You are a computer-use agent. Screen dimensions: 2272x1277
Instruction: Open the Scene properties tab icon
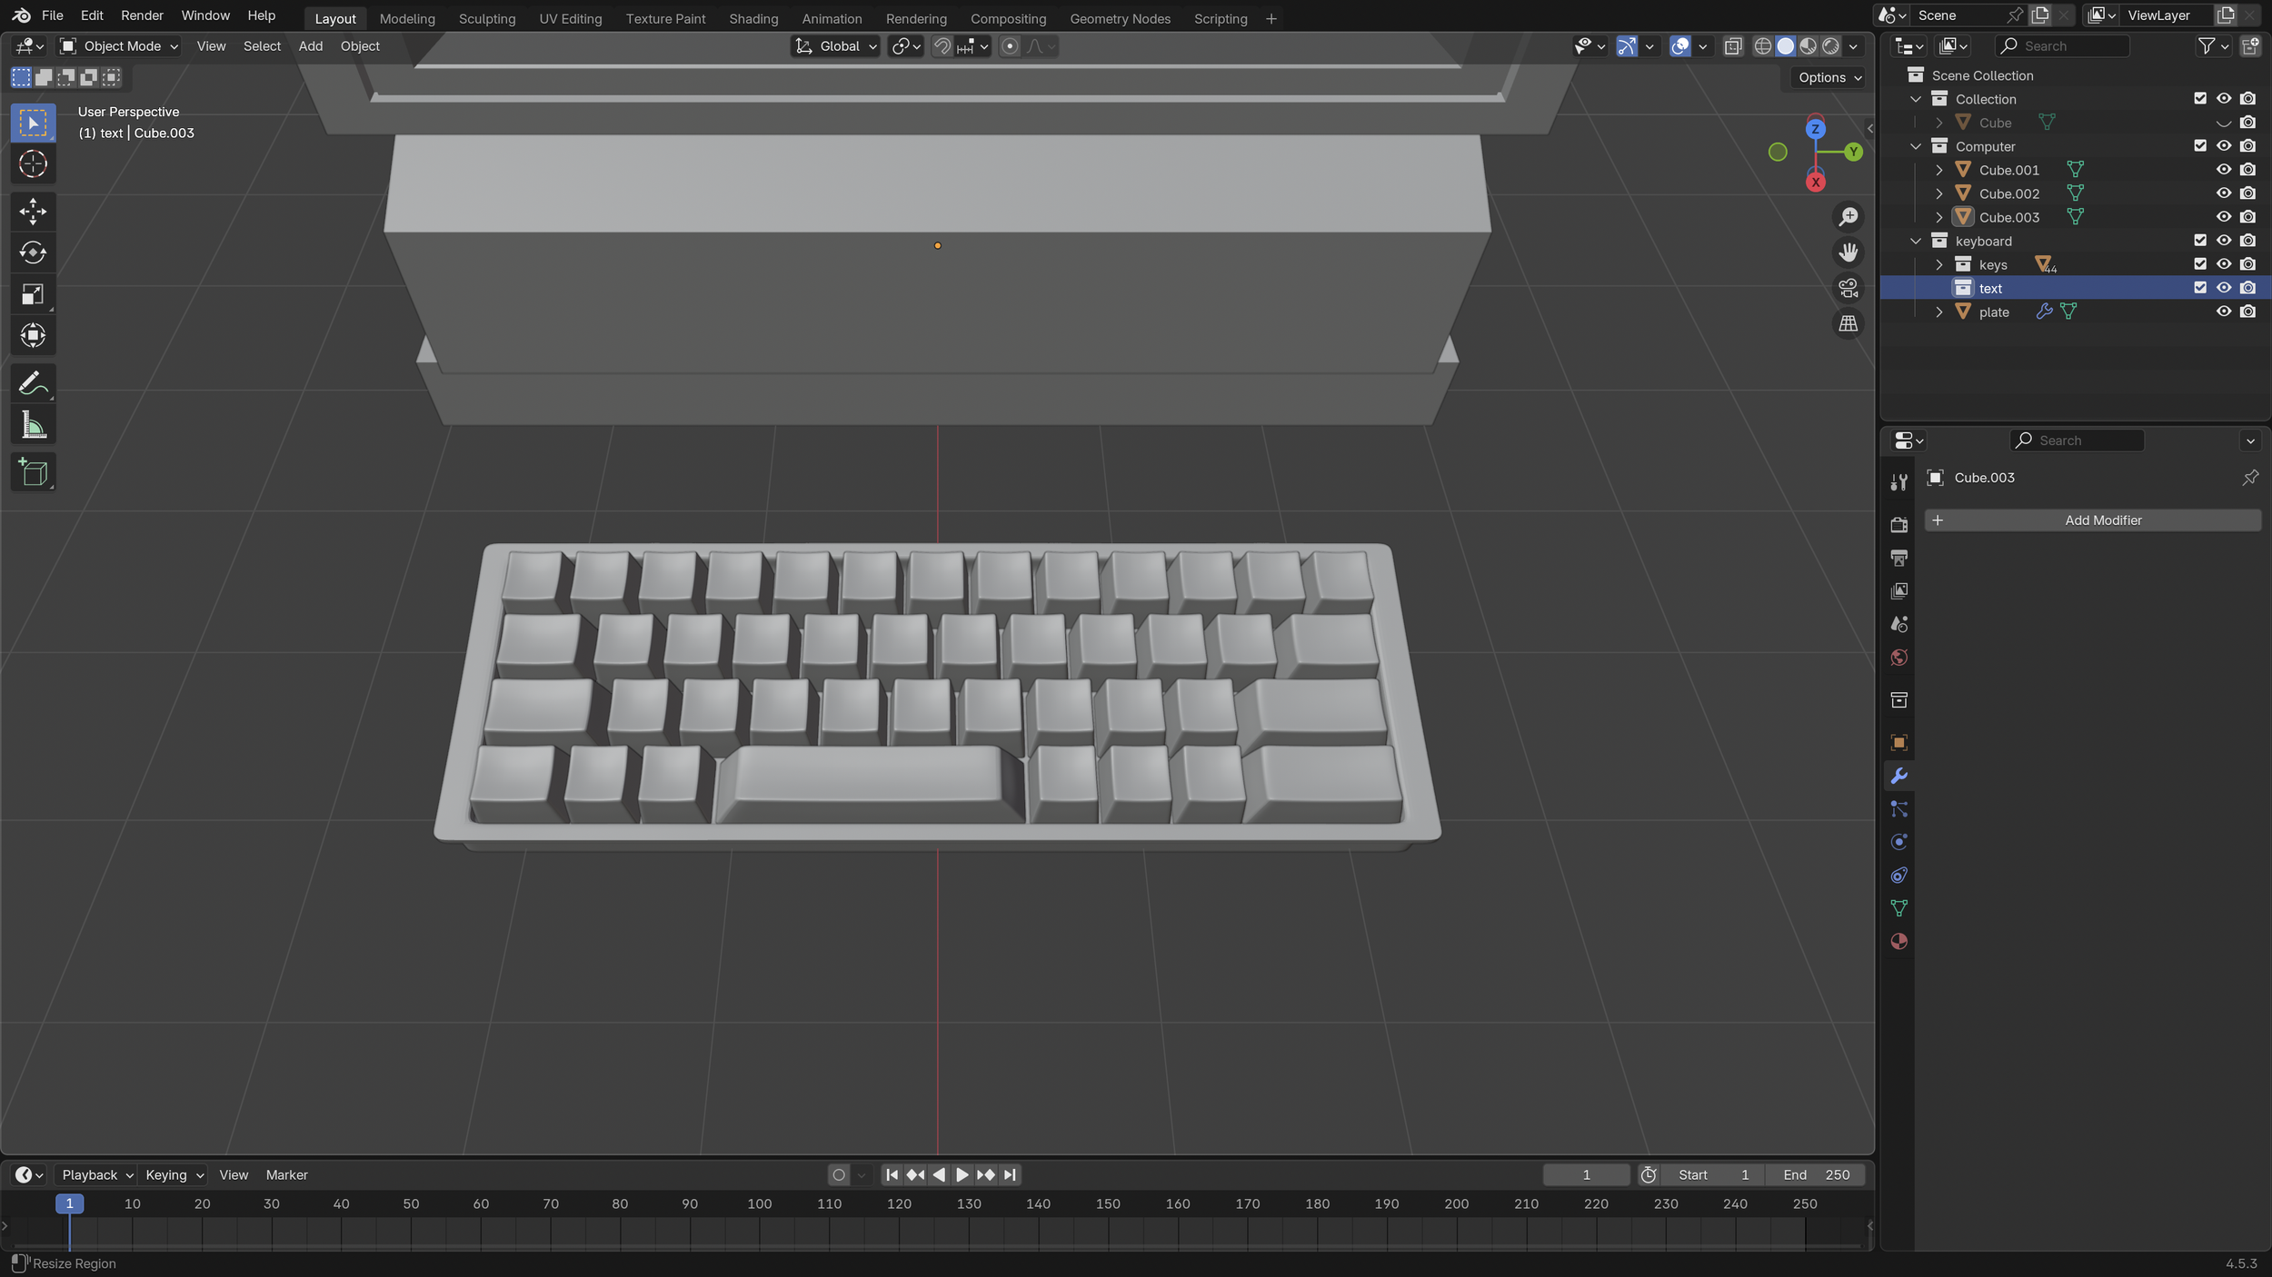(x=1898, y=624)
